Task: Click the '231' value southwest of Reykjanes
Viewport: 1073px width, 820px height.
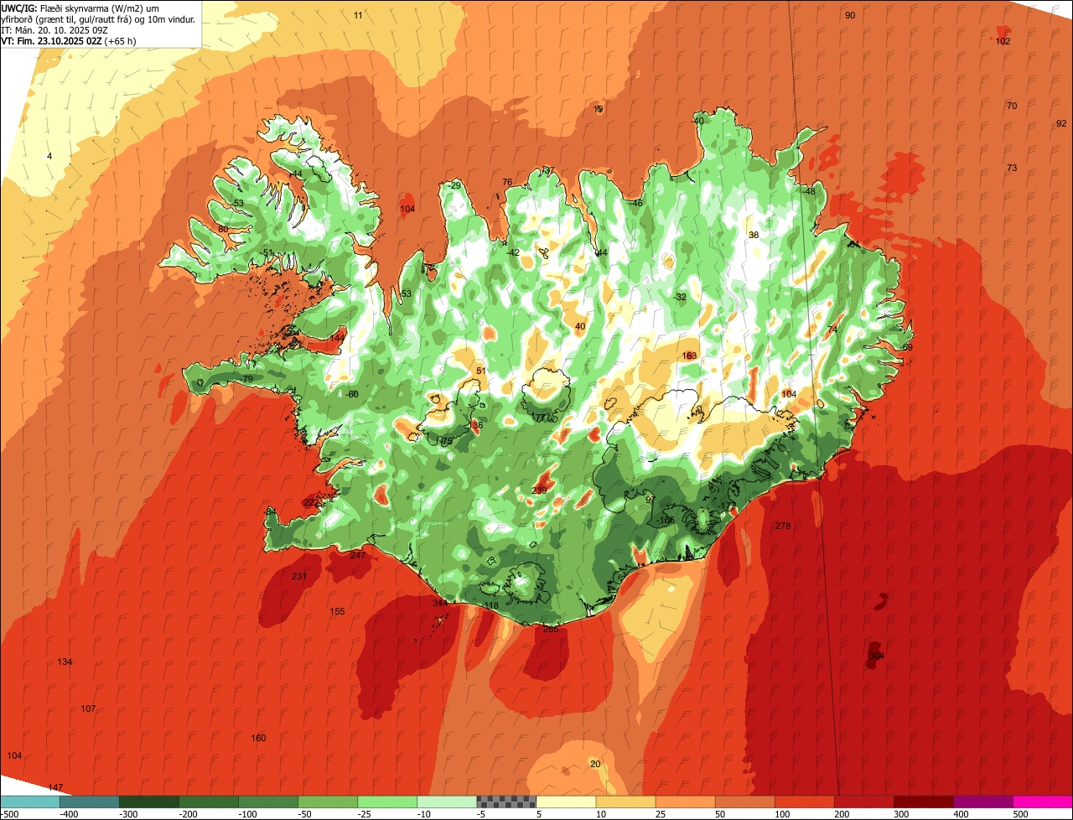Action: (x=299, y=576)
